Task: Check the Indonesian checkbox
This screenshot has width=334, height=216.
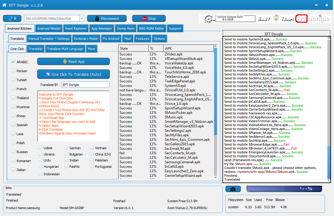Action: pyautogui.click(x=40, y=174)
